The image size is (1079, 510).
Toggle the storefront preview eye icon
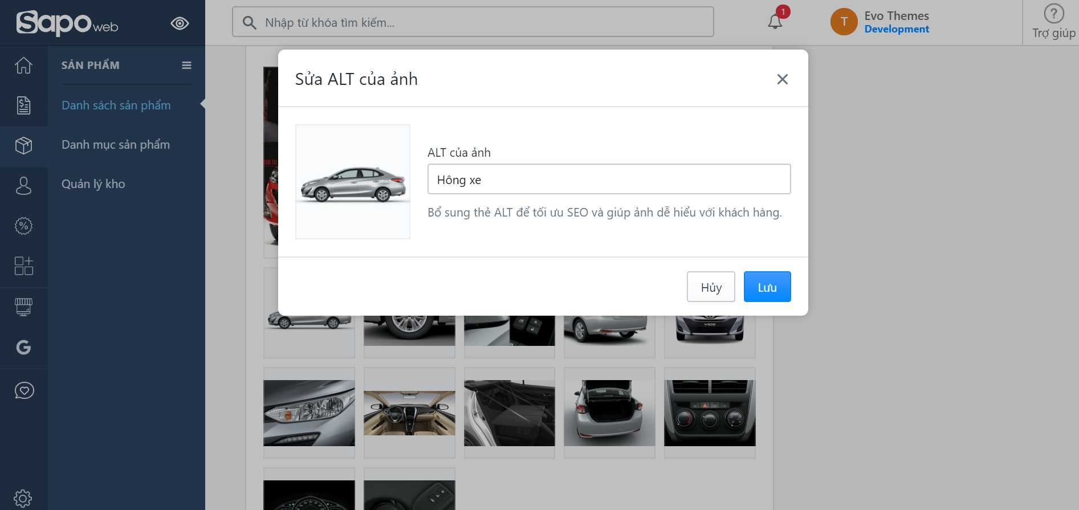click(180, 23)
